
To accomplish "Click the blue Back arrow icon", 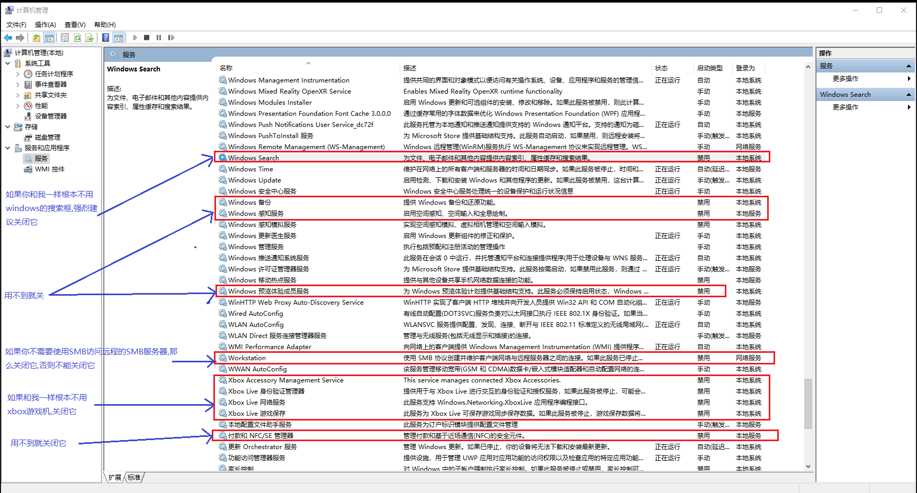I will [x=8, y=38].
